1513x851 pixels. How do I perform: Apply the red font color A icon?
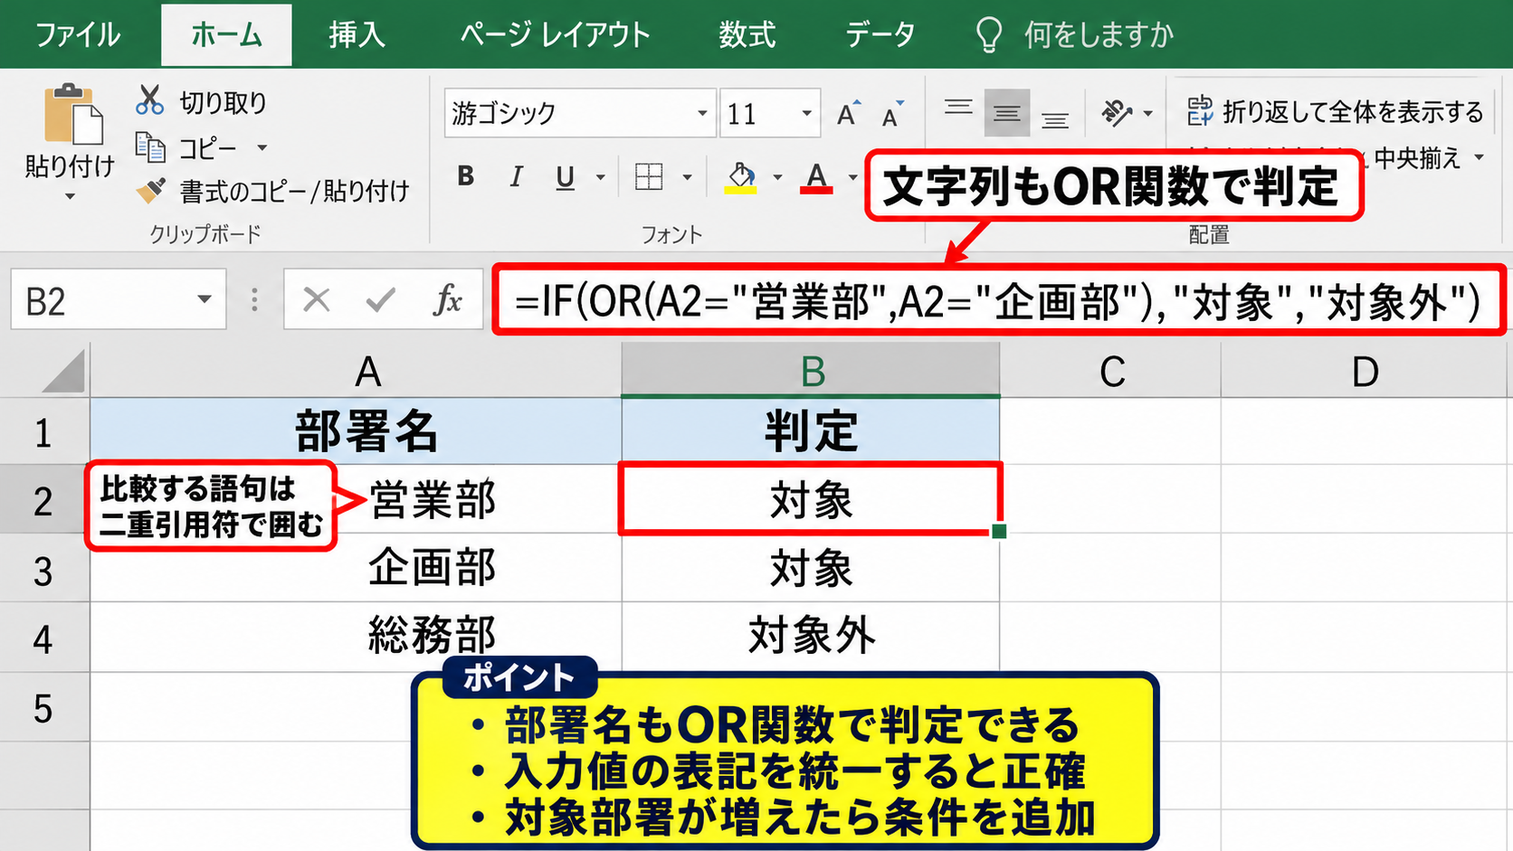pos(816,177)
